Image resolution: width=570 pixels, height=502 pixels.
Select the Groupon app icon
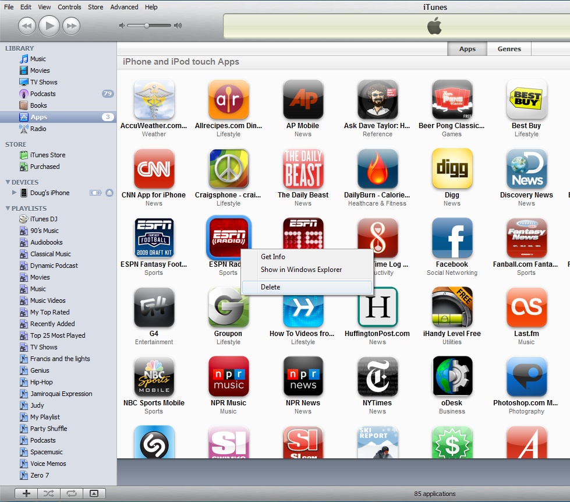[x=229, y=307]
